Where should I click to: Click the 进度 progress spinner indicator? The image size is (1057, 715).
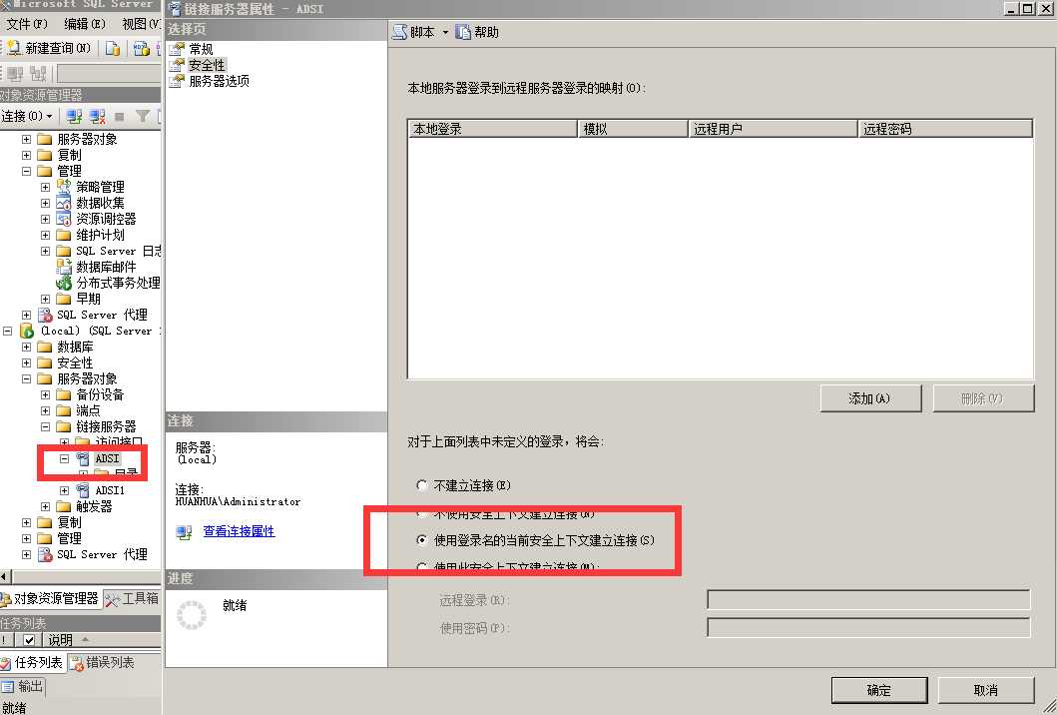pos(192,615)
